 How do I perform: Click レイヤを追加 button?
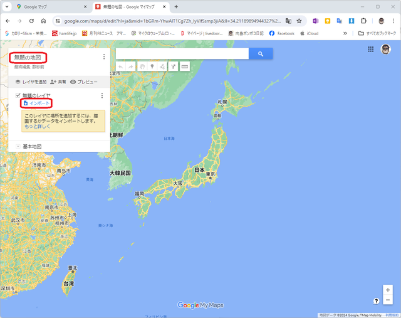(x=31, y=82)
